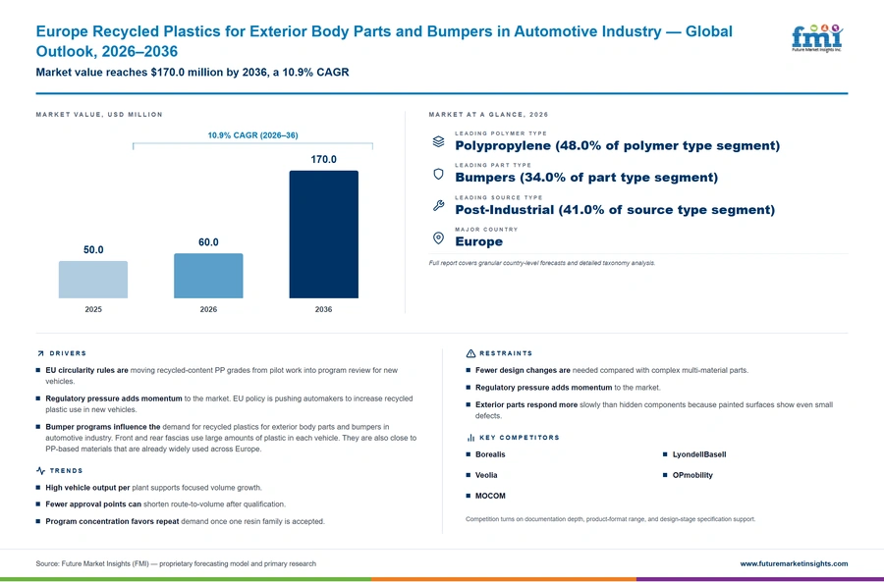
Task: Click 'Bumpers (34.0% of part type segment)'
Action: pyautogui.click(x=586, y=178)
